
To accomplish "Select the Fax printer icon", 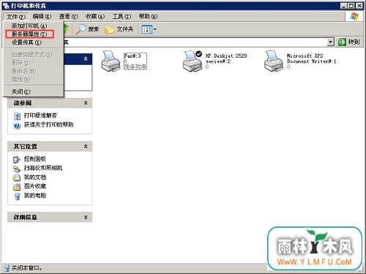I will click(x=111, y=61).
